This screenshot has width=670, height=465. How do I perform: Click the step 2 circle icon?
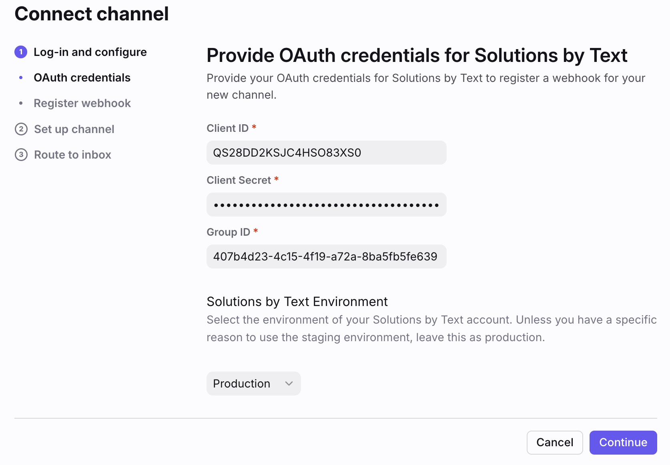point(21,129)
